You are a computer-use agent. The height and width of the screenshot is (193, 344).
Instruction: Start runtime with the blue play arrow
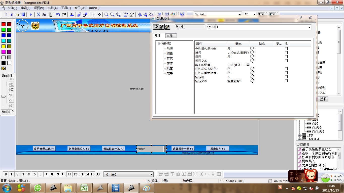(31, 15)
